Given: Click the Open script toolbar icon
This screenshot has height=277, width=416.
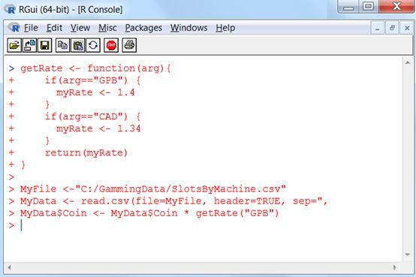Looking at the screenshot, I should (14, 45).
